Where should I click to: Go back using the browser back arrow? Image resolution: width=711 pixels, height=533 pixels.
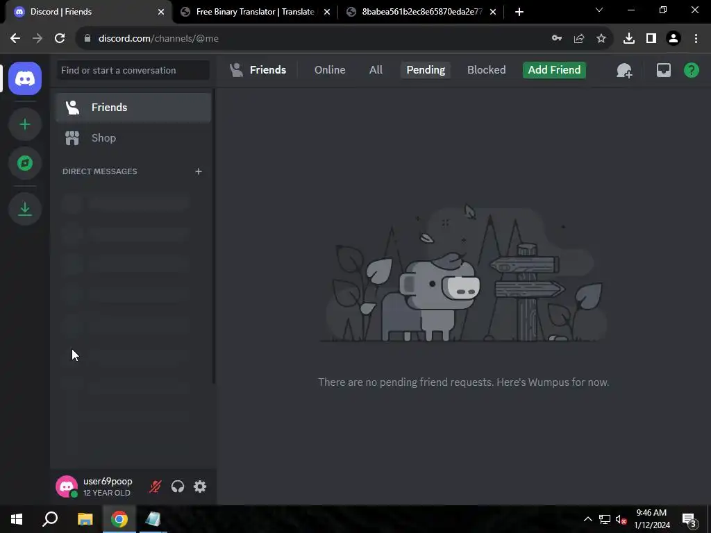(x=15, y=39)
